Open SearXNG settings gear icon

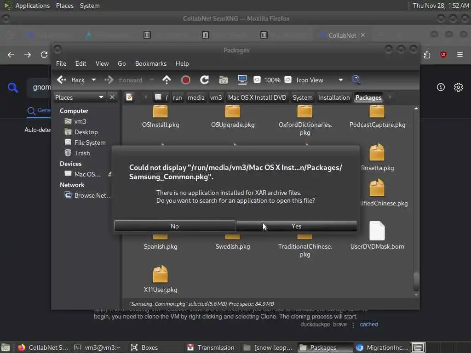tap(458, 87)
